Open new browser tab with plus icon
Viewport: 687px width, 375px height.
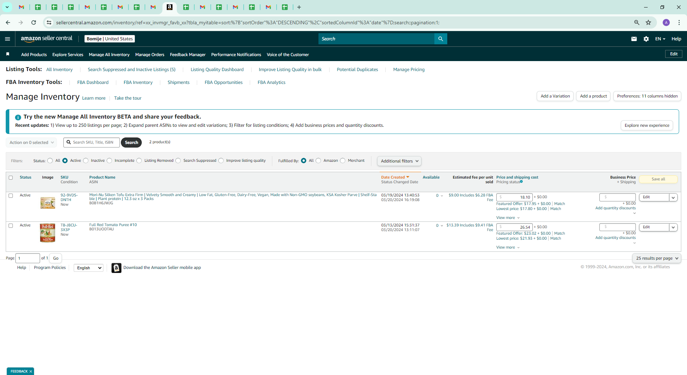click(x=299, y=7)
